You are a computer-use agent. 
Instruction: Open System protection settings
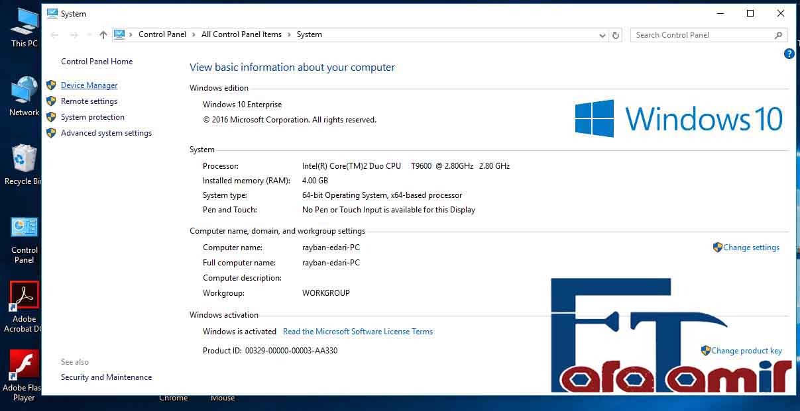click(93, 117)
